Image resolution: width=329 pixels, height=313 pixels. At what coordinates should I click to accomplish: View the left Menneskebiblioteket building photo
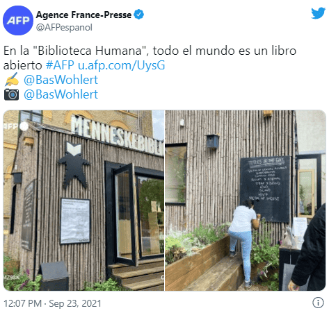coord(83,201)
